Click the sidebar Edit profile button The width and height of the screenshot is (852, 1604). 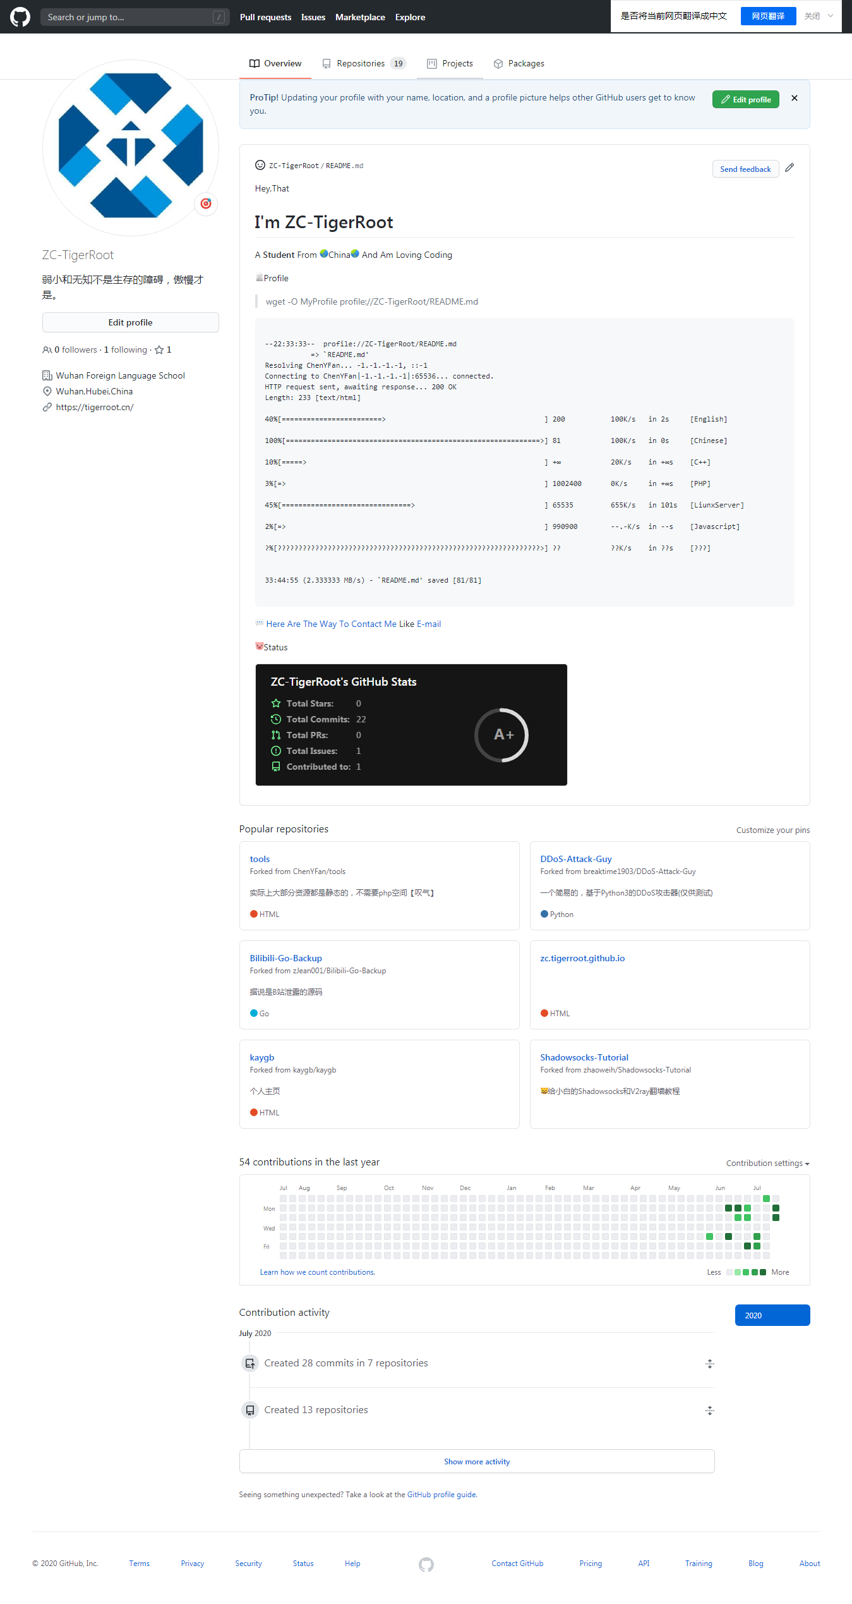(x=131, y=322)
